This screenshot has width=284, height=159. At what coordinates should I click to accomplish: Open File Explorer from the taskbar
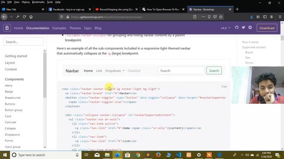coord(107,155)
